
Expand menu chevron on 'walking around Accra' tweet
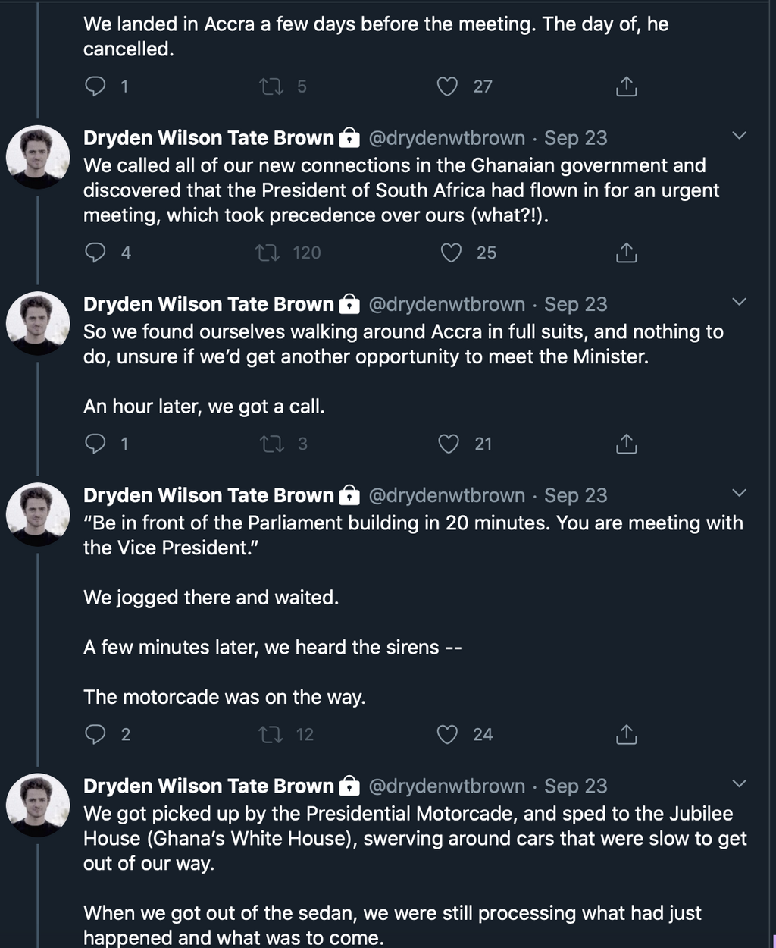pos(740,303)
